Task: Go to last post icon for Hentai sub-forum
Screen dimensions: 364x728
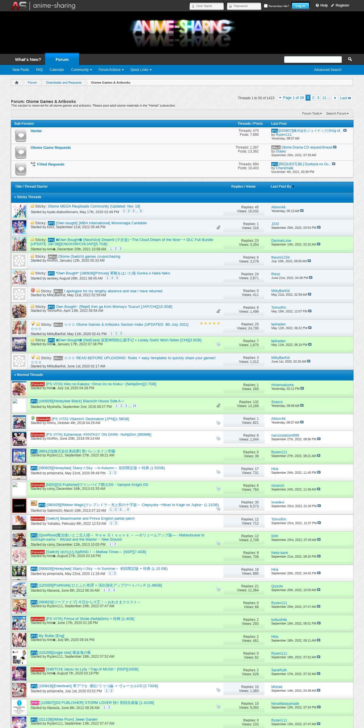Action: point(345,130)
